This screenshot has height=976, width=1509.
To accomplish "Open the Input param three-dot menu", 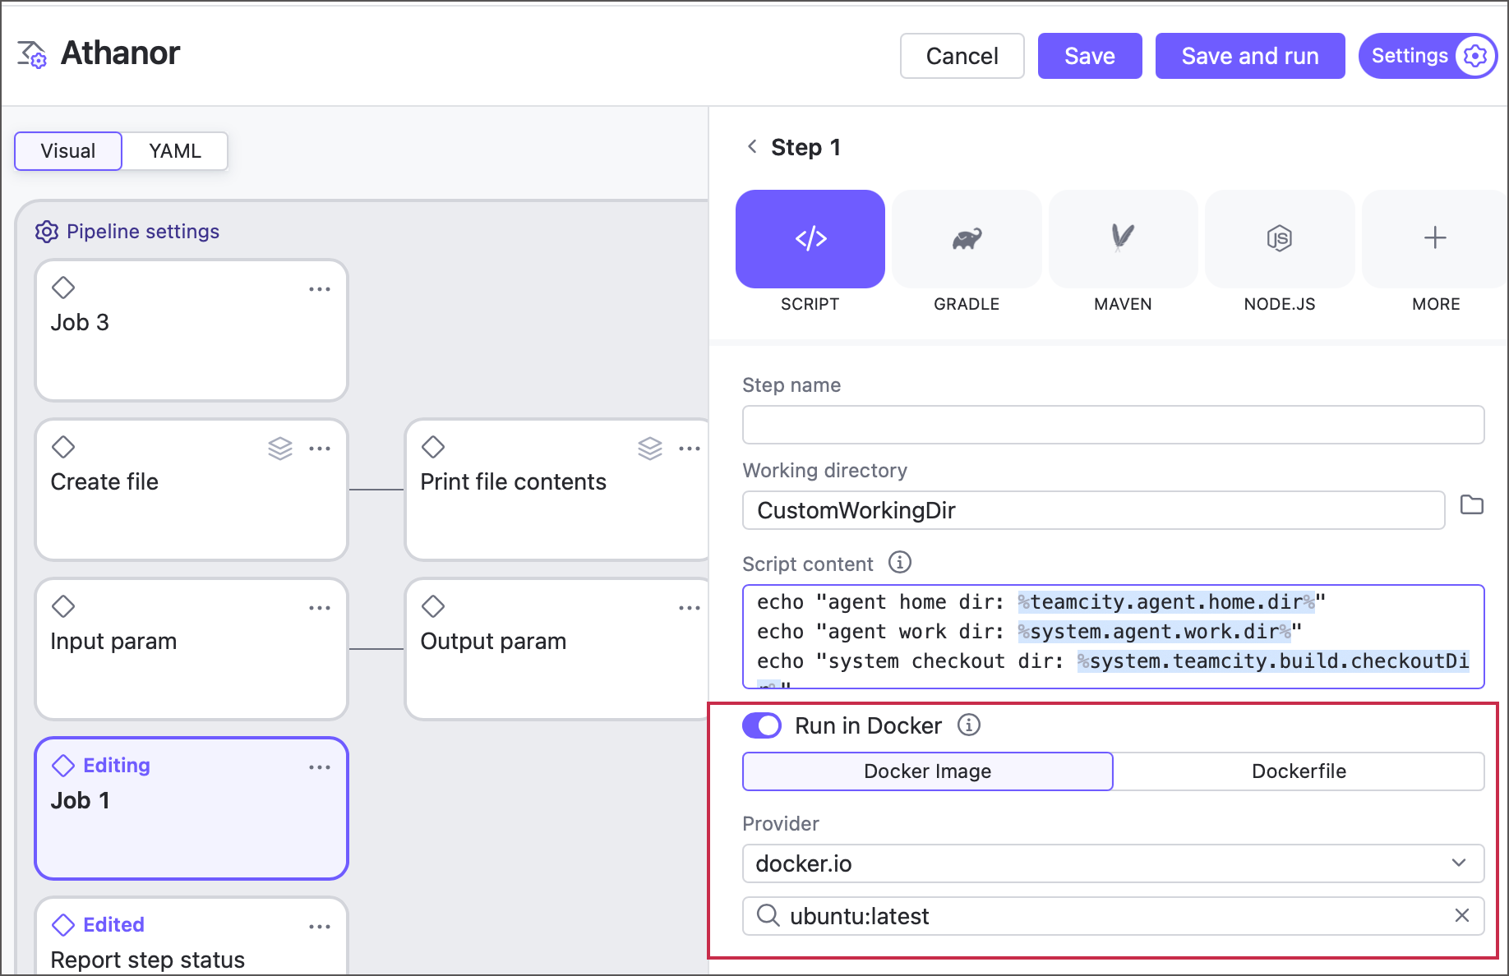I will (320, 608).
